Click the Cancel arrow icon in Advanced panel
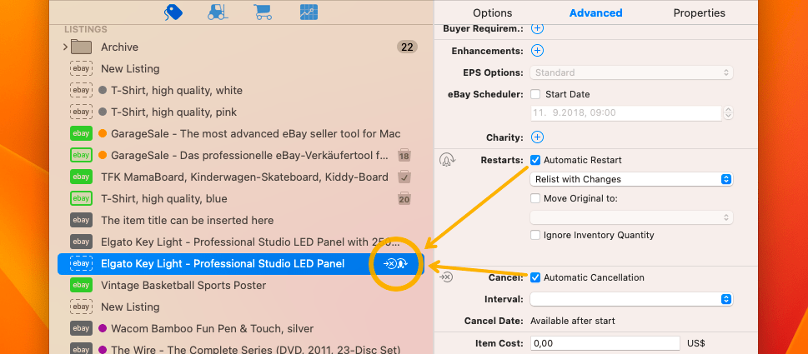808x354 pixels. 446,277
